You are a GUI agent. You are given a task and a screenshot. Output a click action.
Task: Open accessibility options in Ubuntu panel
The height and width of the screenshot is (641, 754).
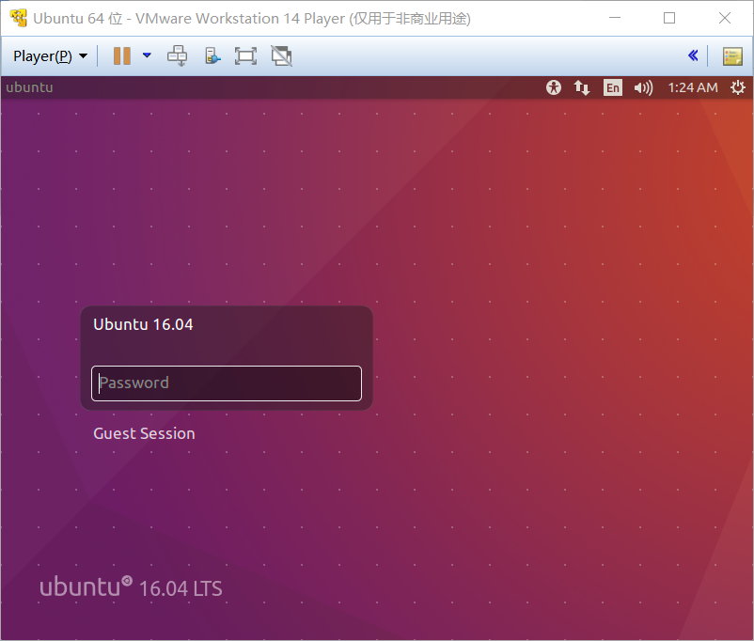(554, 87)
